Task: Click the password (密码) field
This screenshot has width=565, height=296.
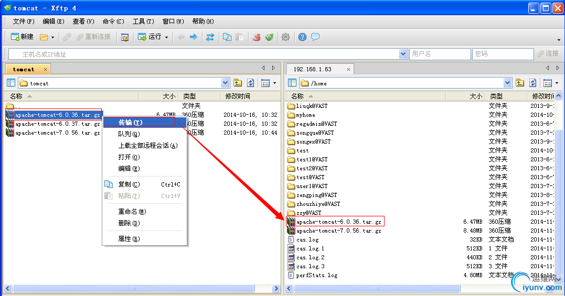Action: (x=503, y=54)
